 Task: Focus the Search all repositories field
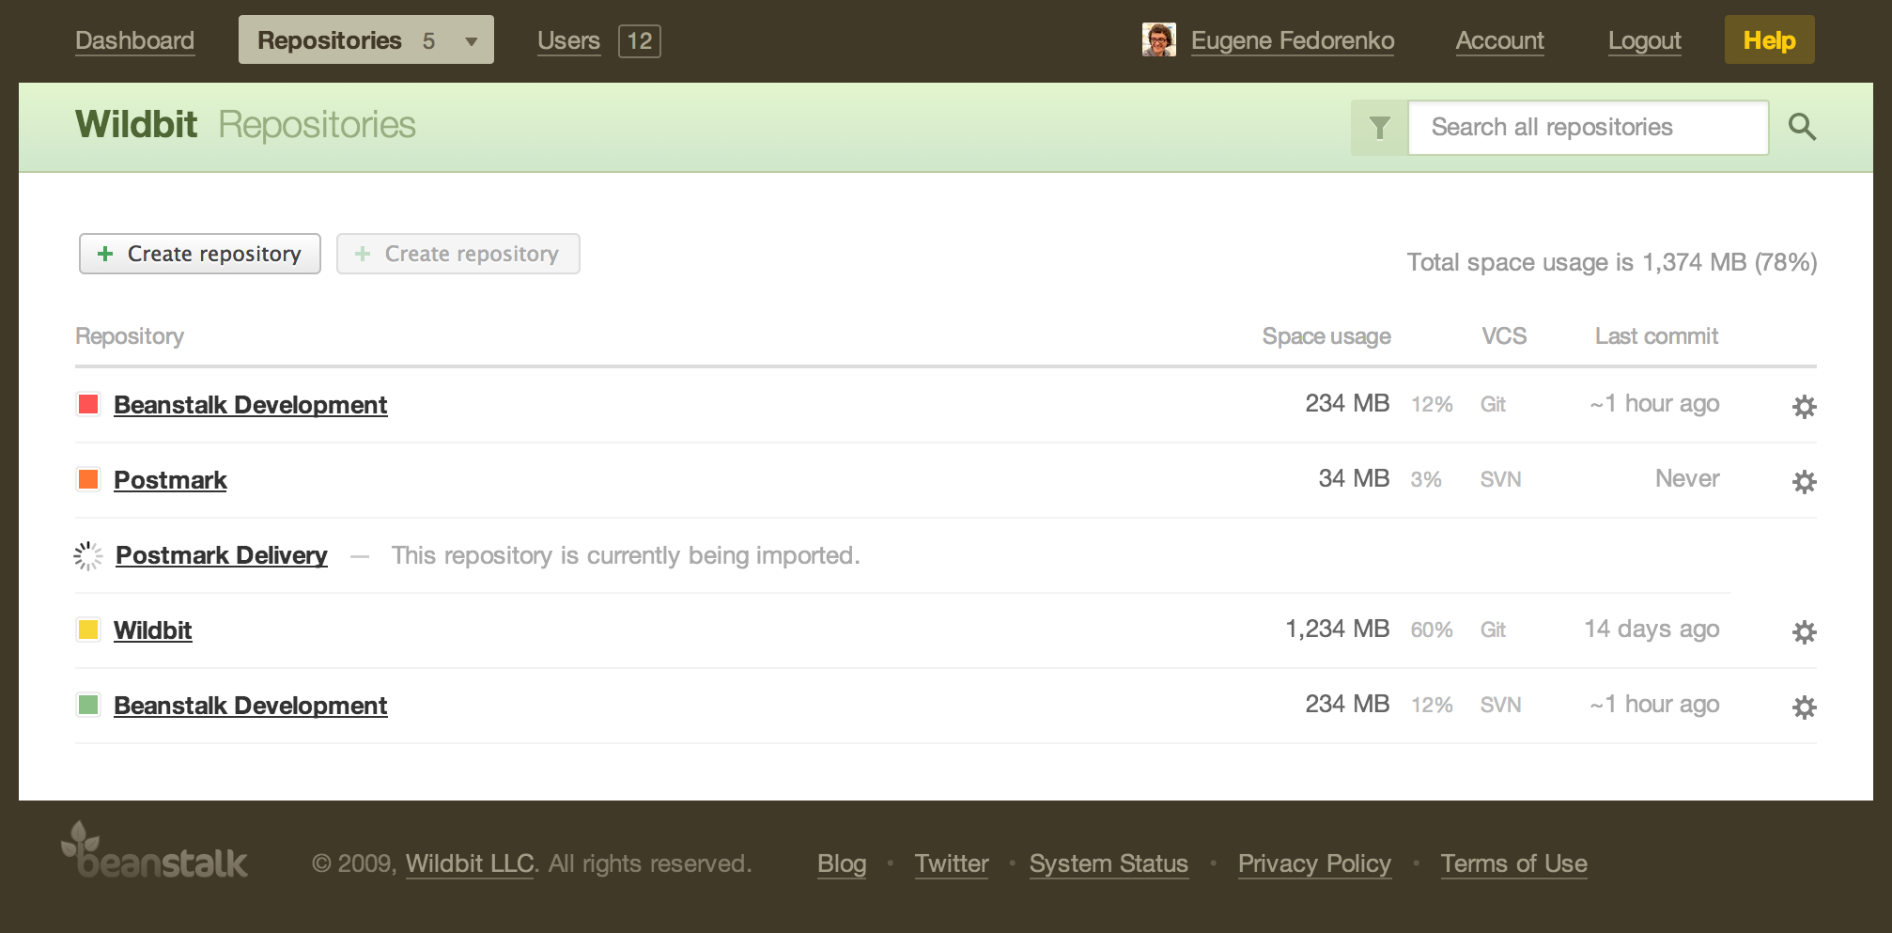(1589, 128)
